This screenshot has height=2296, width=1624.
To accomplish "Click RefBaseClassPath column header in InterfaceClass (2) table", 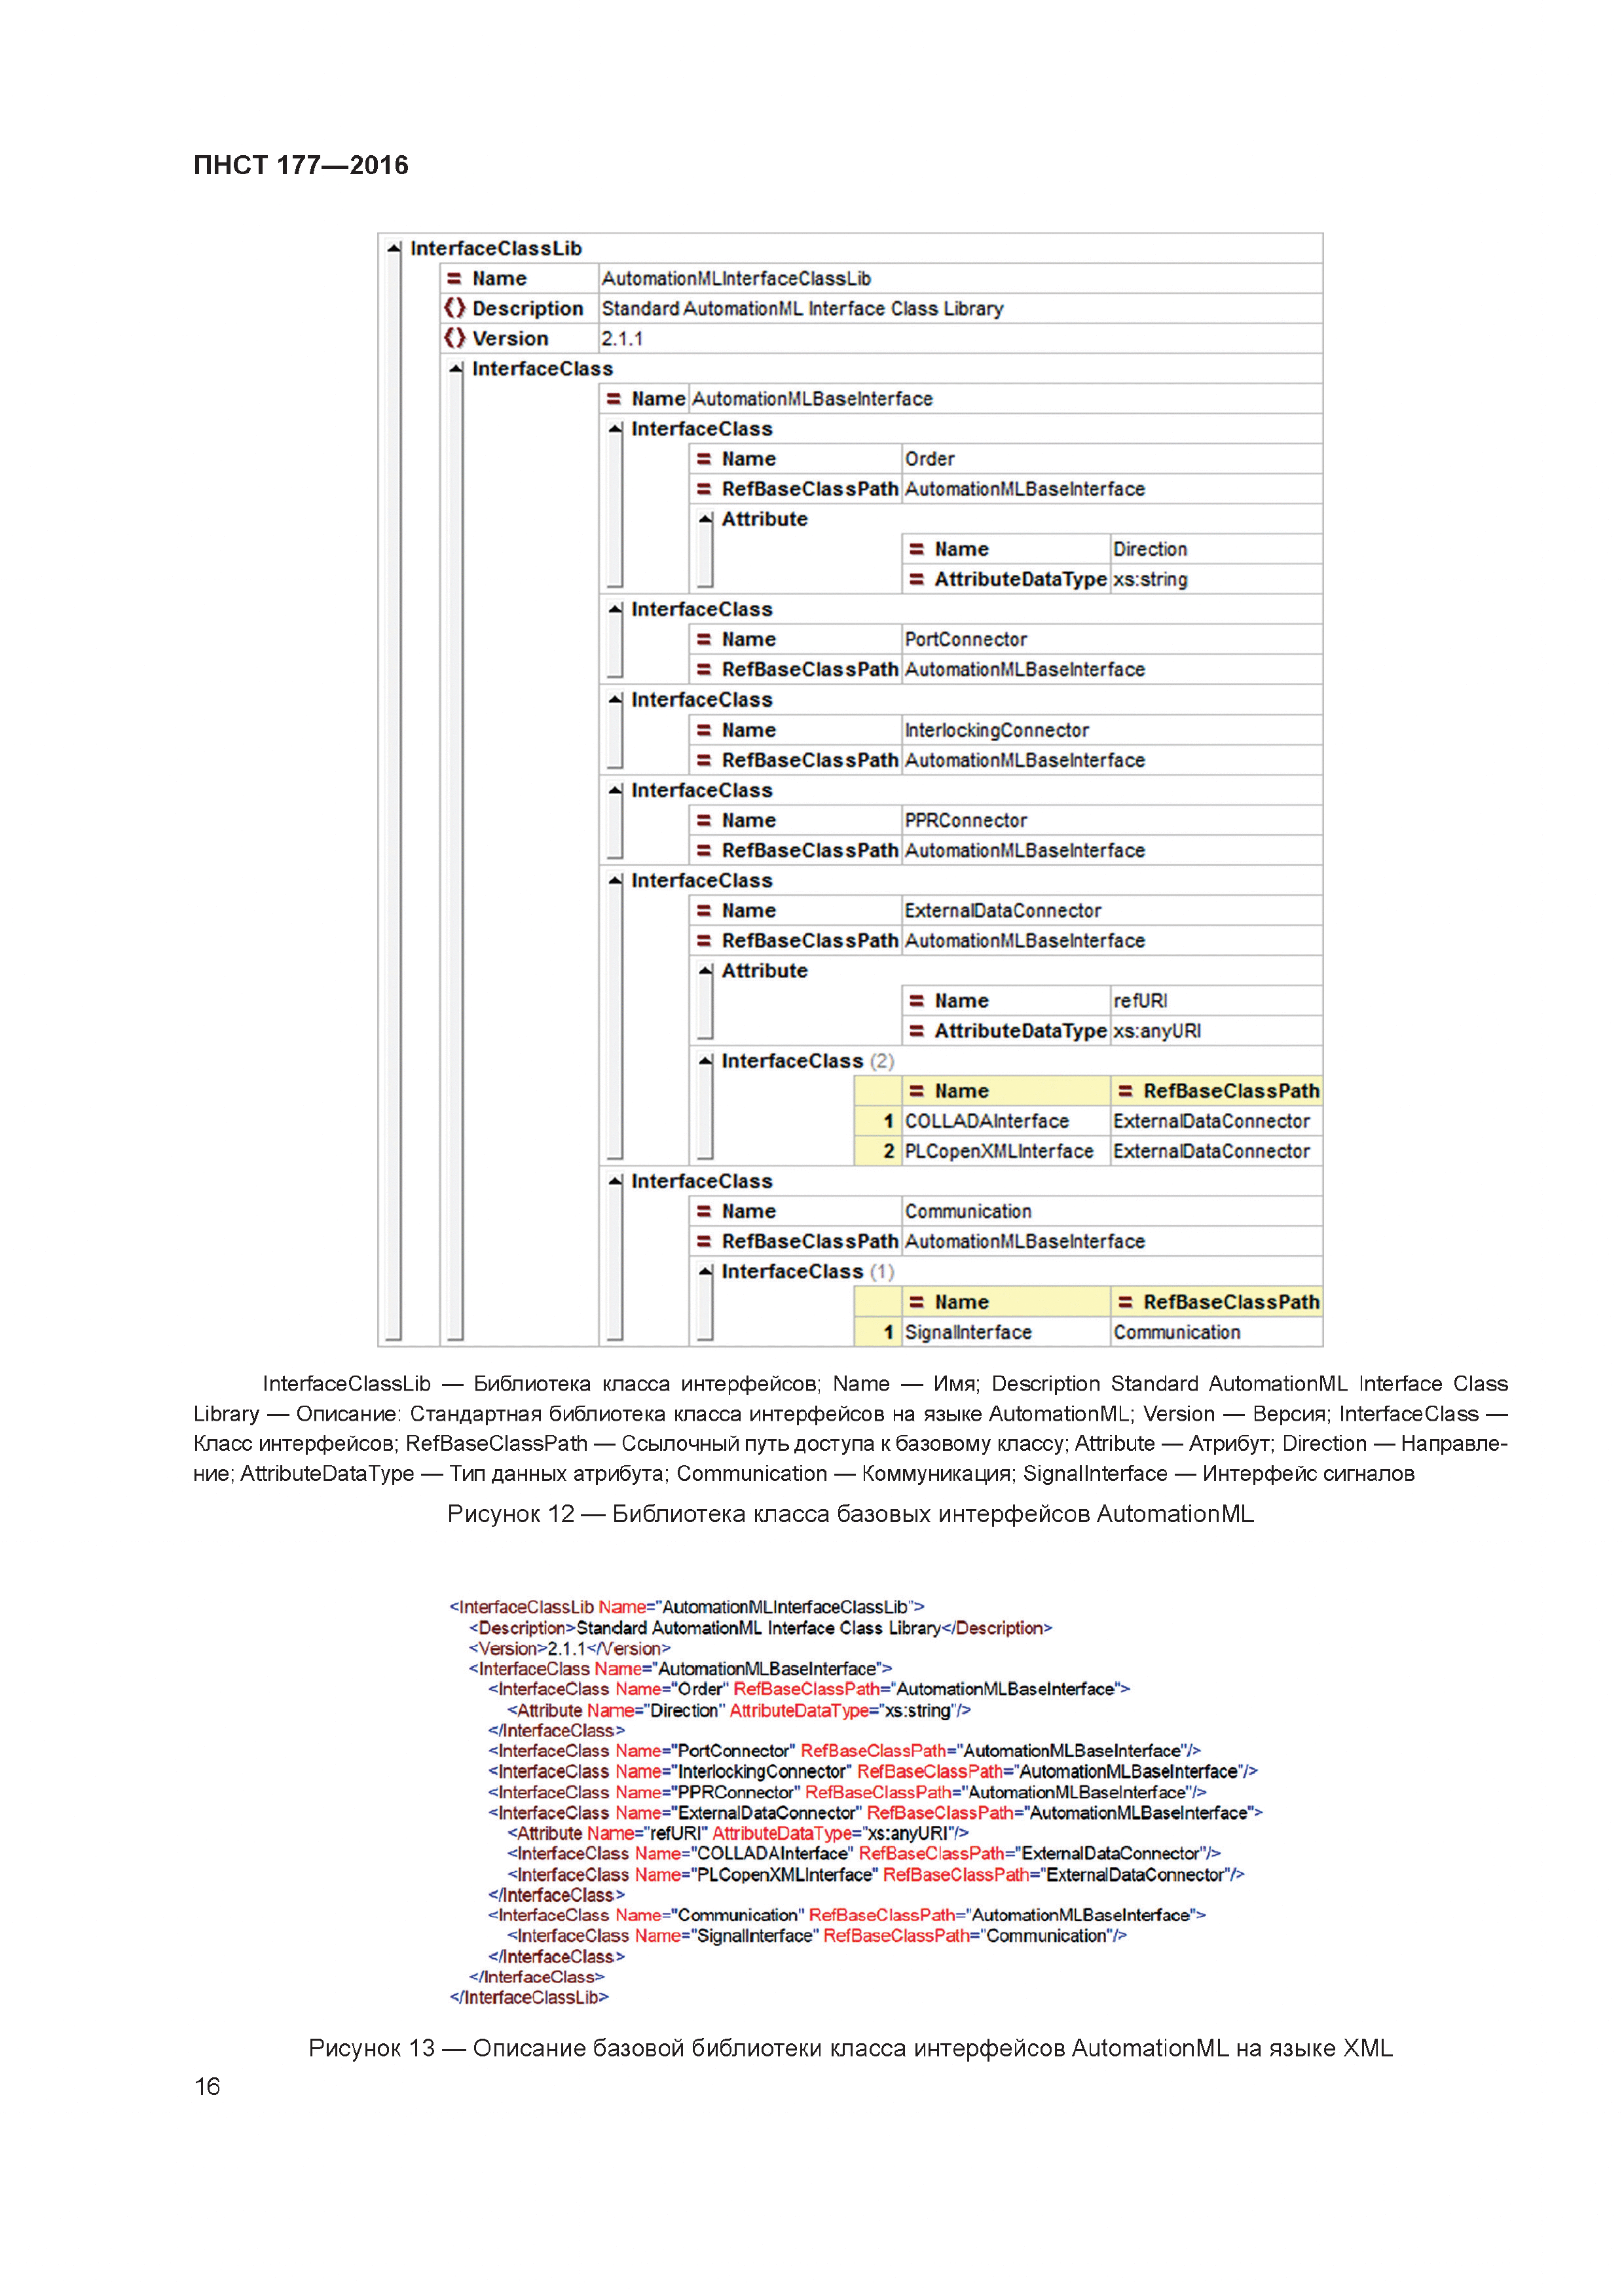I will tap(1217, 1091).
